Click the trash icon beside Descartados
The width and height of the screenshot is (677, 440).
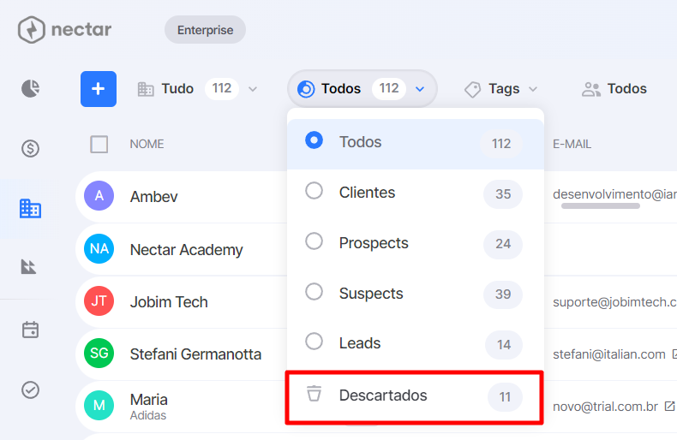(314, 394)
